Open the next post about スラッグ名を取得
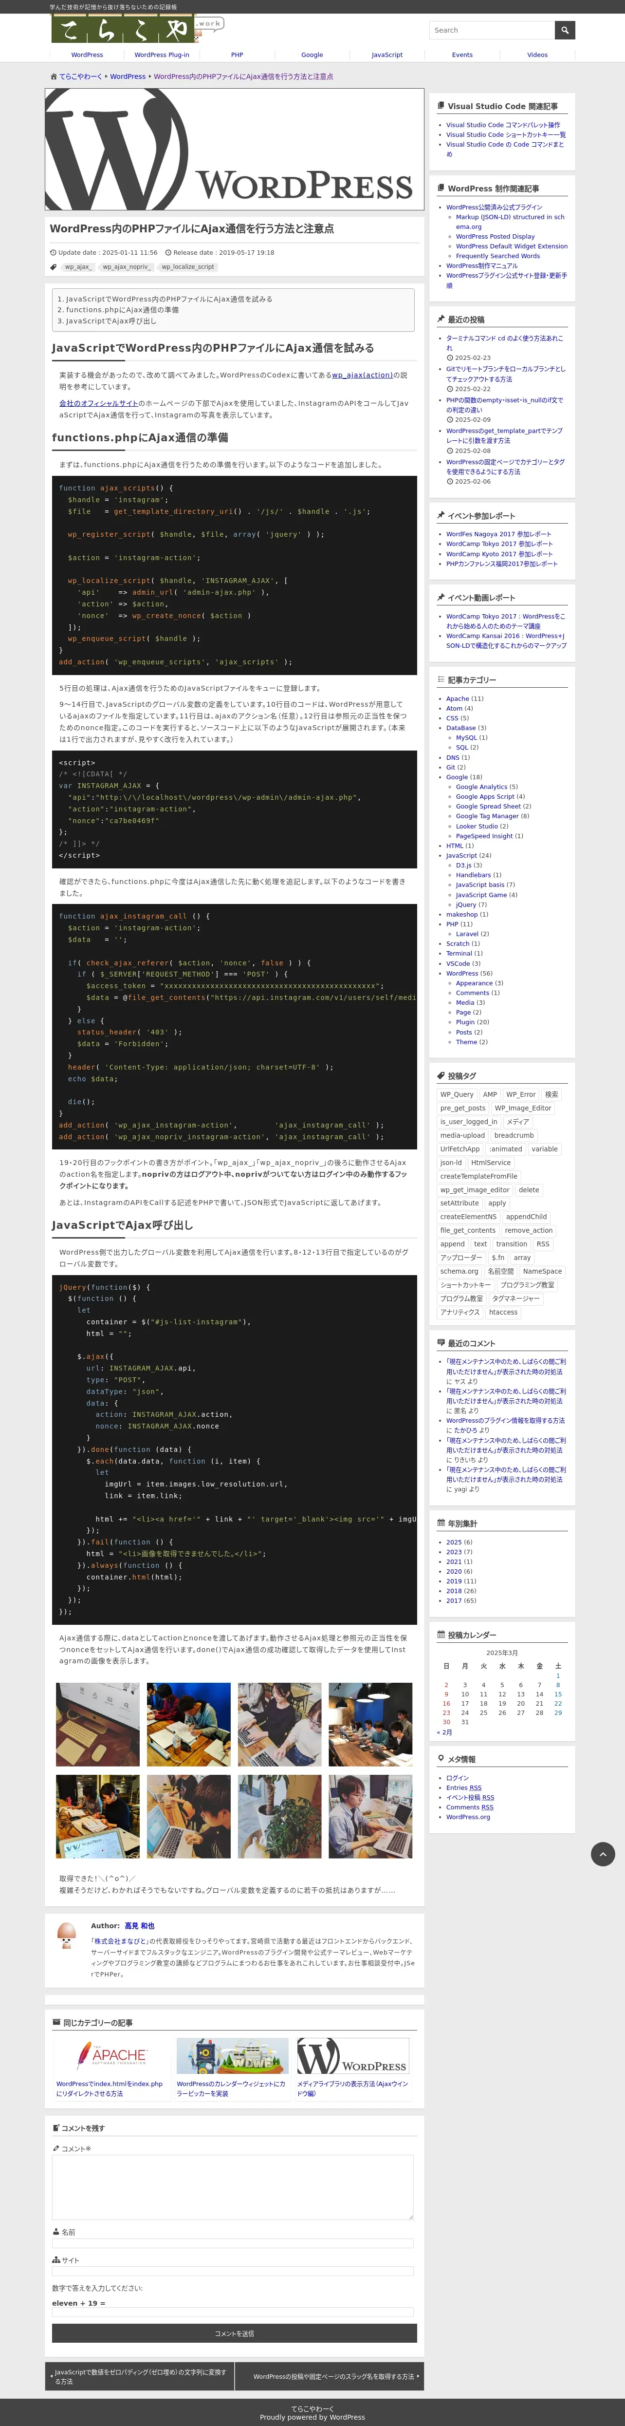 coord(330,2376)
